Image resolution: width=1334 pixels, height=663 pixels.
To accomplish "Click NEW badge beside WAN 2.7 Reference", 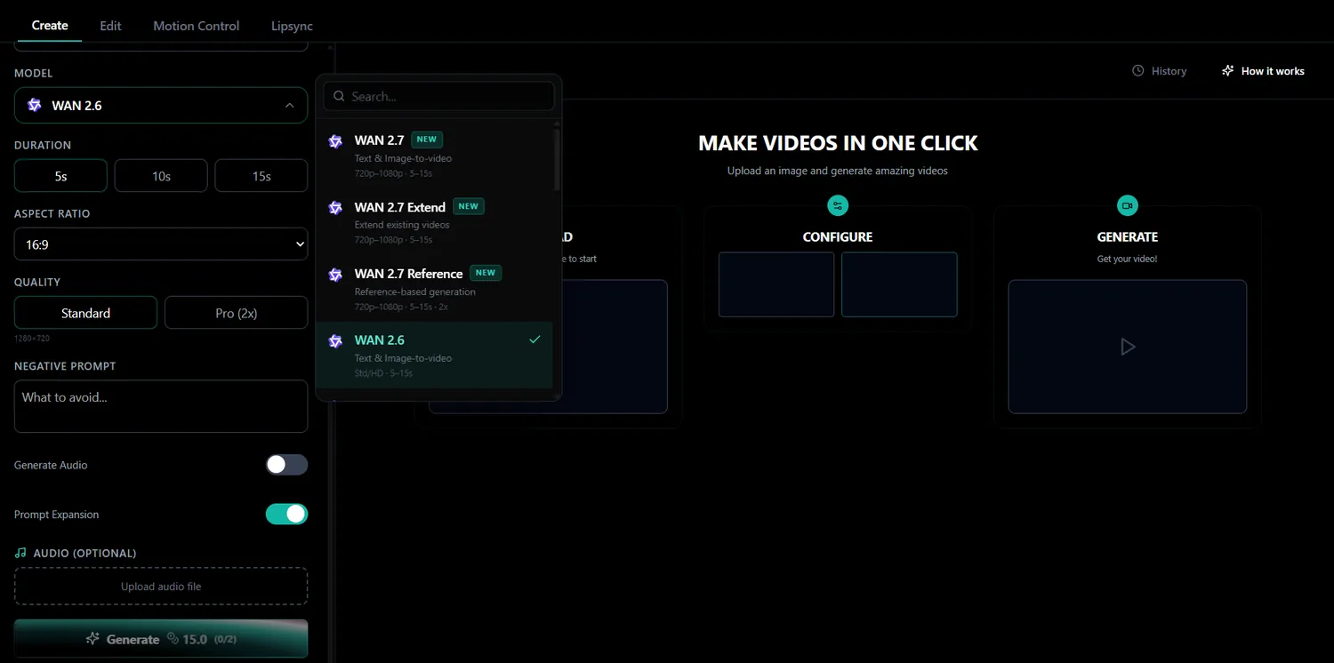I will 486,273.
